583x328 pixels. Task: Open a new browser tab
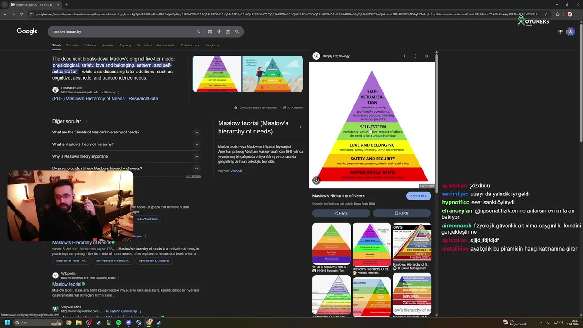(66, 5)
